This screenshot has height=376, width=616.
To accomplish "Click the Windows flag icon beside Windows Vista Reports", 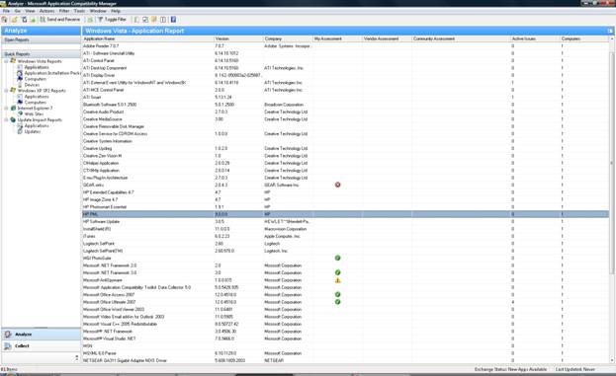I will point(13,61).
